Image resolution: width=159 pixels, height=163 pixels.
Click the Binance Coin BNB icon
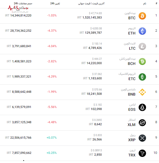point(142,92)
